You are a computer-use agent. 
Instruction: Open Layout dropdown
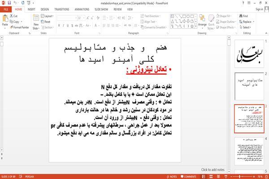tap(47, 16)
